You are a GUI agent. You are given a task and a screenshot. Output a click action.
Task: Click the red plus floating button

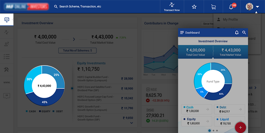tap(240, 128)
